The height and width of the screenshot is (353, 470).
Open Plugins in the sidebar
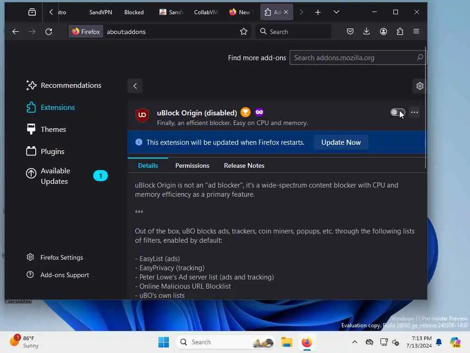pyautogui.click(x=45, y=151)
